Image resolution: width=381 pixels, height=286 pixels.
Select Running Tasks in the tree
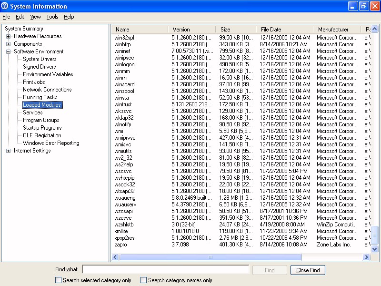(40, 97)
